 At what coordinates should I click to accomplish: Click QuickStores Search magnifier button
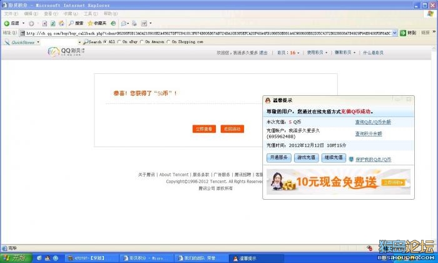[92, 42]
